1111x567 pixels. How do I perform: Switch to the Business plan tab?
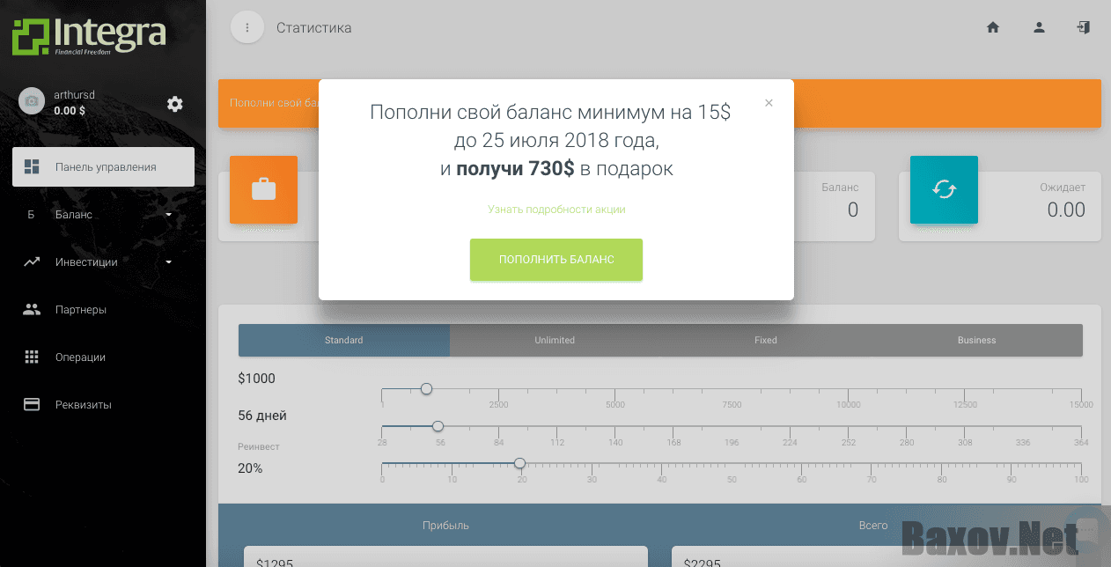click(x=976, y=340)
